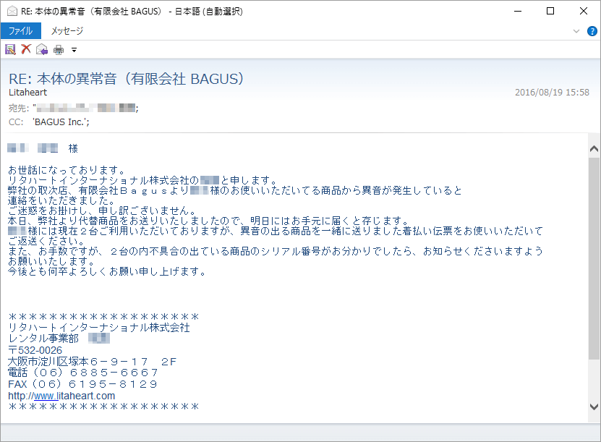Expand the ribbon using the chevron
The height and width of the screenshot is (442, 601).
[576, 31]
